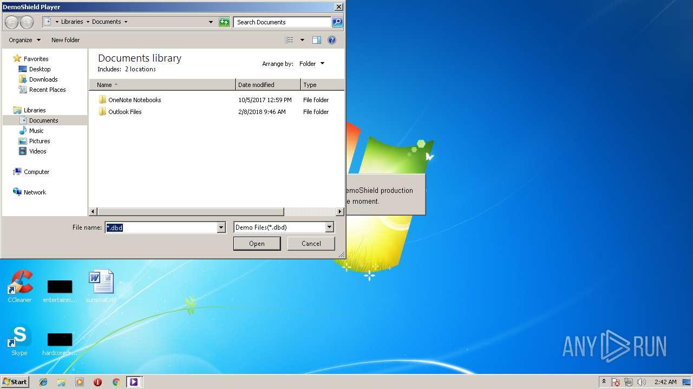Sort by the Type column header

coord(322,85)
